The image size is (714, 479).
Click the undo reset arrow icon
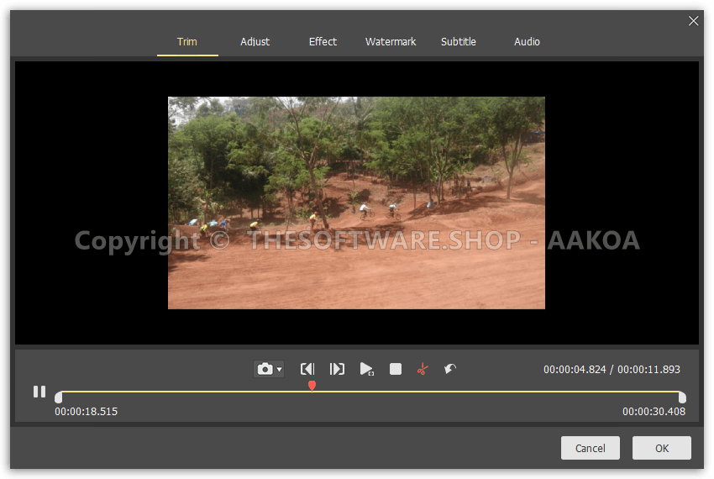point(450,369)
